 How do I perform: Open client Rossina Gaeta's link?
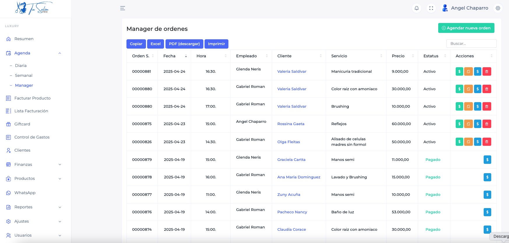(x=290, y=124)
